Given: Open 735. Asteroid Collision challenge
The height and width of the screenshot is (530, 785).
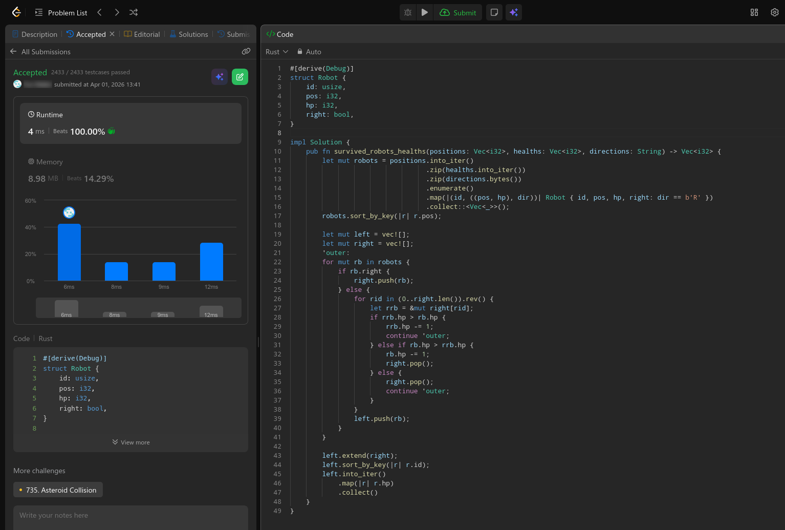Looking at the screenshot, I should (x=58, y=490).
